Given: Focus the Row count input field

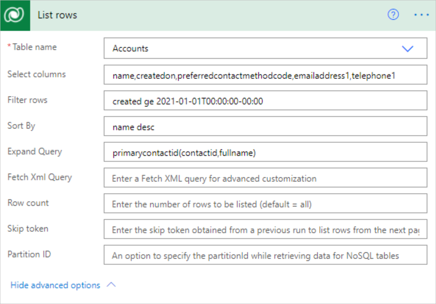Looking at the screenshot, I should click(265, 203).
